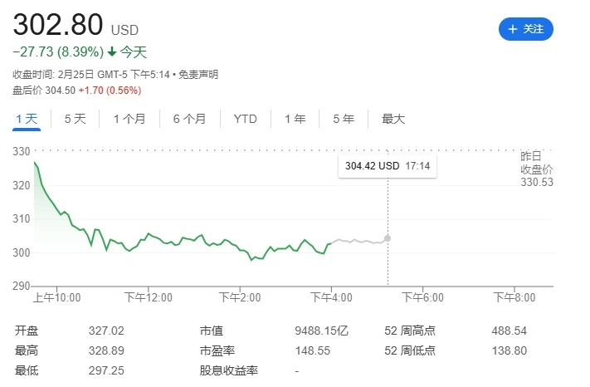Select the YTD range tab
Viewport: 590px width, 387px height.
coord(246,119)
